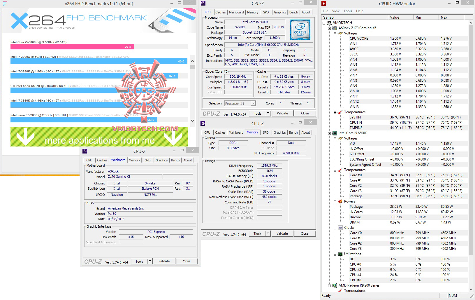Viewport: 475px width, 300px height.
Task: Click the VMODTECH computer icon in HWMonitor tree
Action: 330,23
